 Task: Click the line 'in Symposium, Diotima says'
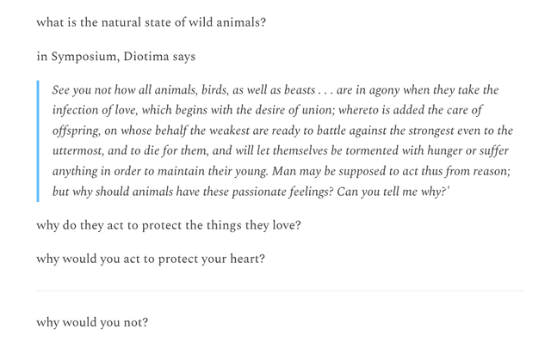coord(115,57)
